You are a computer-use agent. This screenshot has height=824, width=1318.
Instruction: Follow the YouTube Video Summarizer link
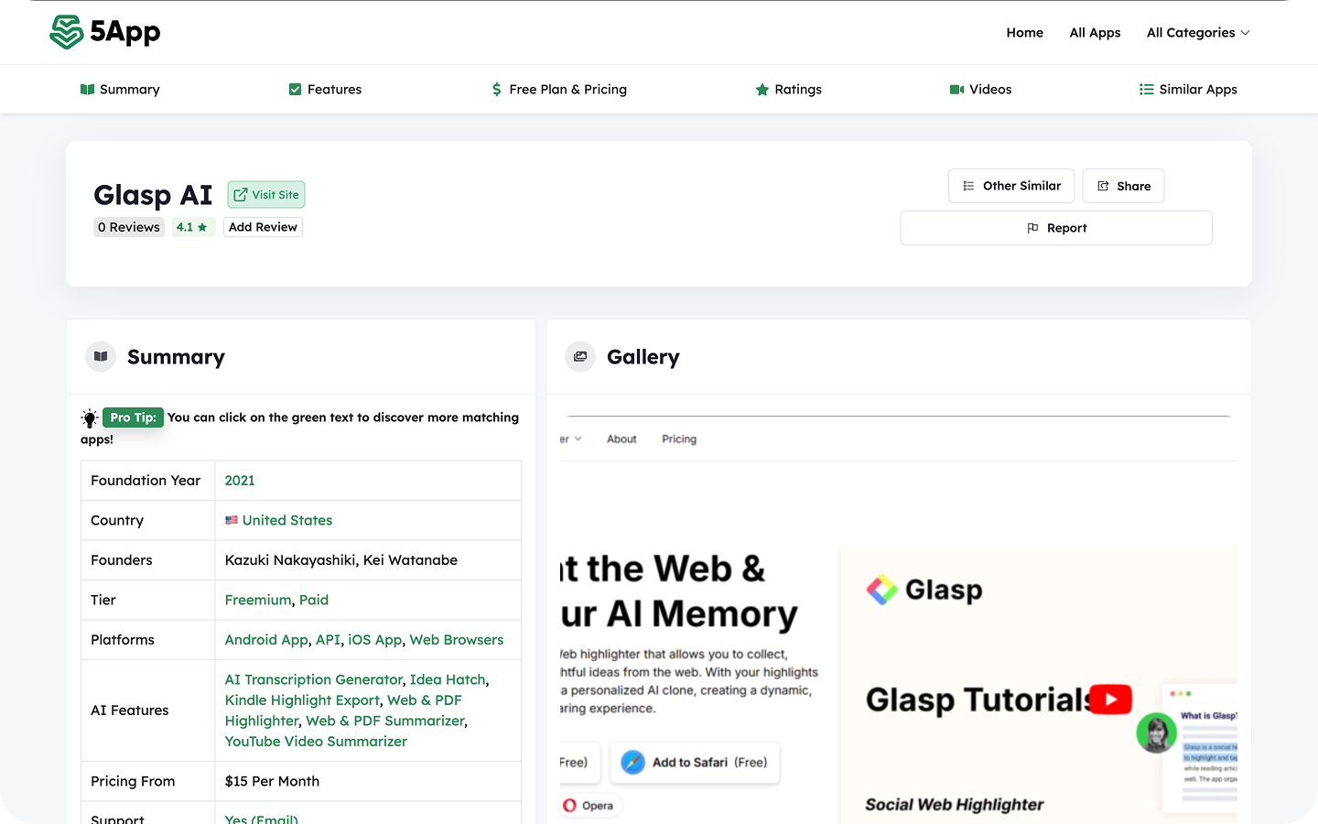(x=316, y=742)
